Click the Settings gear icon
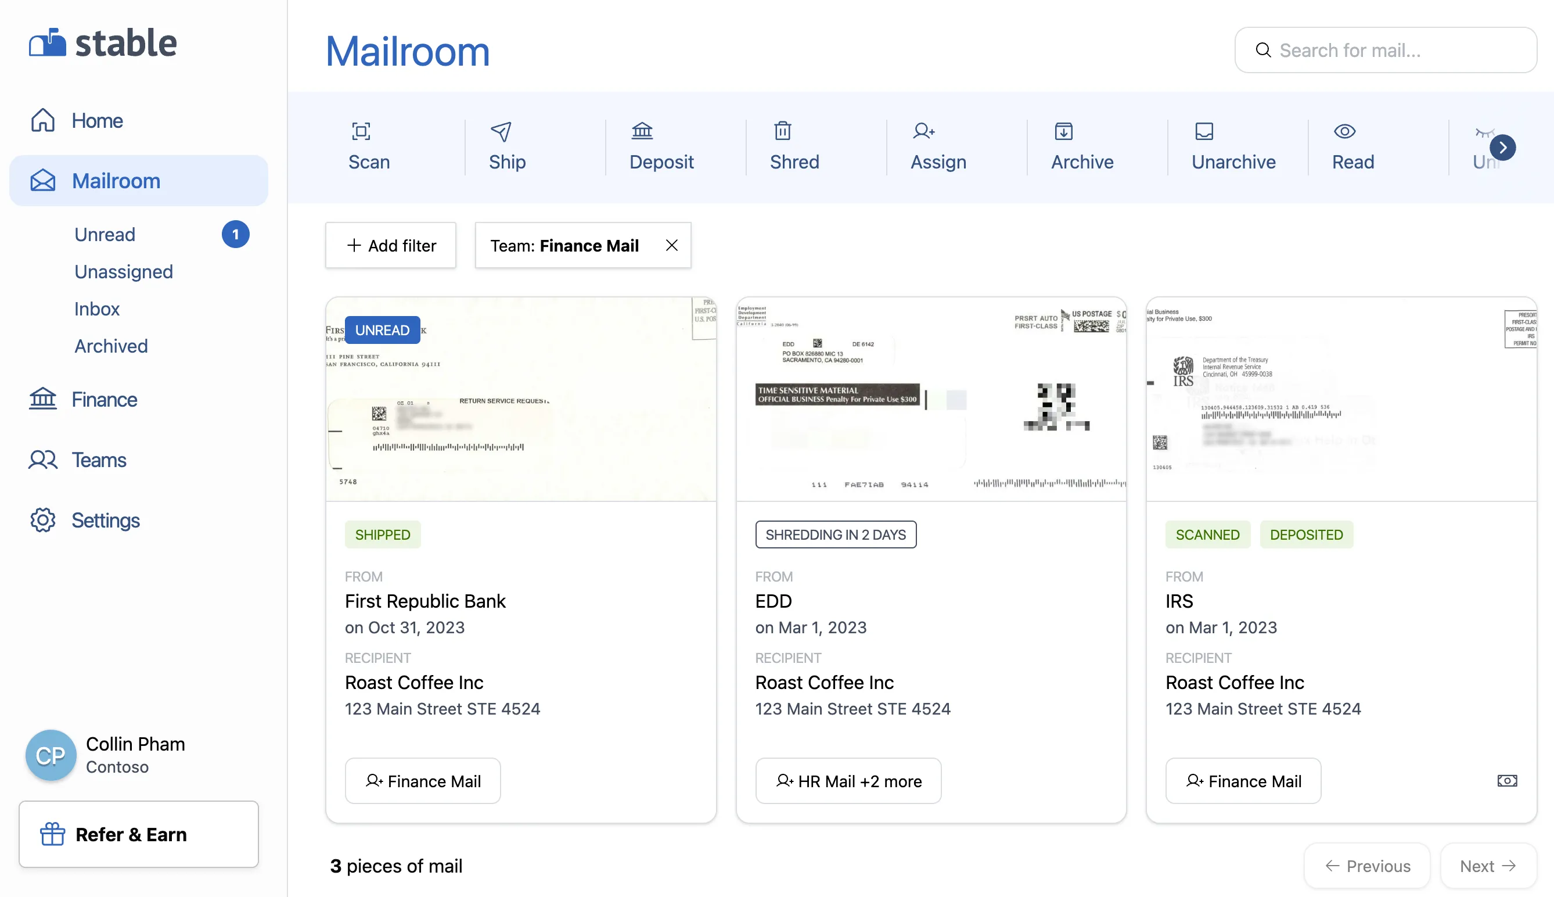Screen dimensions: 1554x897 click(42, 520)
